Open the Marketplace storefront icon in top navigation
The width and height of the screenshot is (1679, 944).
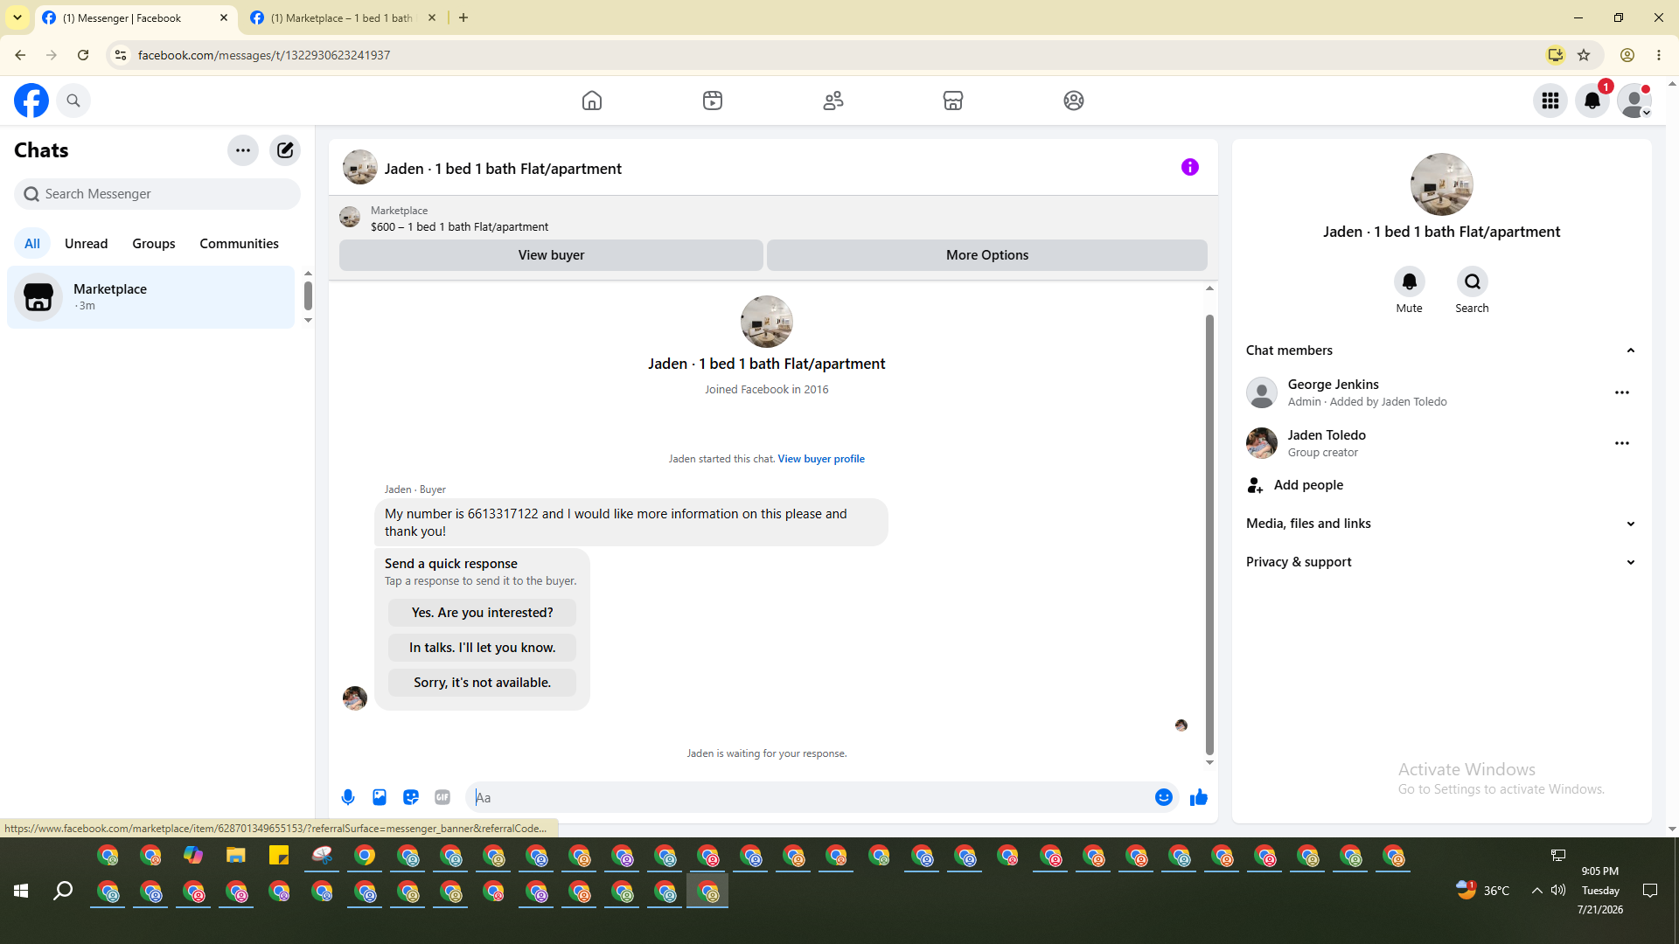click(x=953, y=101)
